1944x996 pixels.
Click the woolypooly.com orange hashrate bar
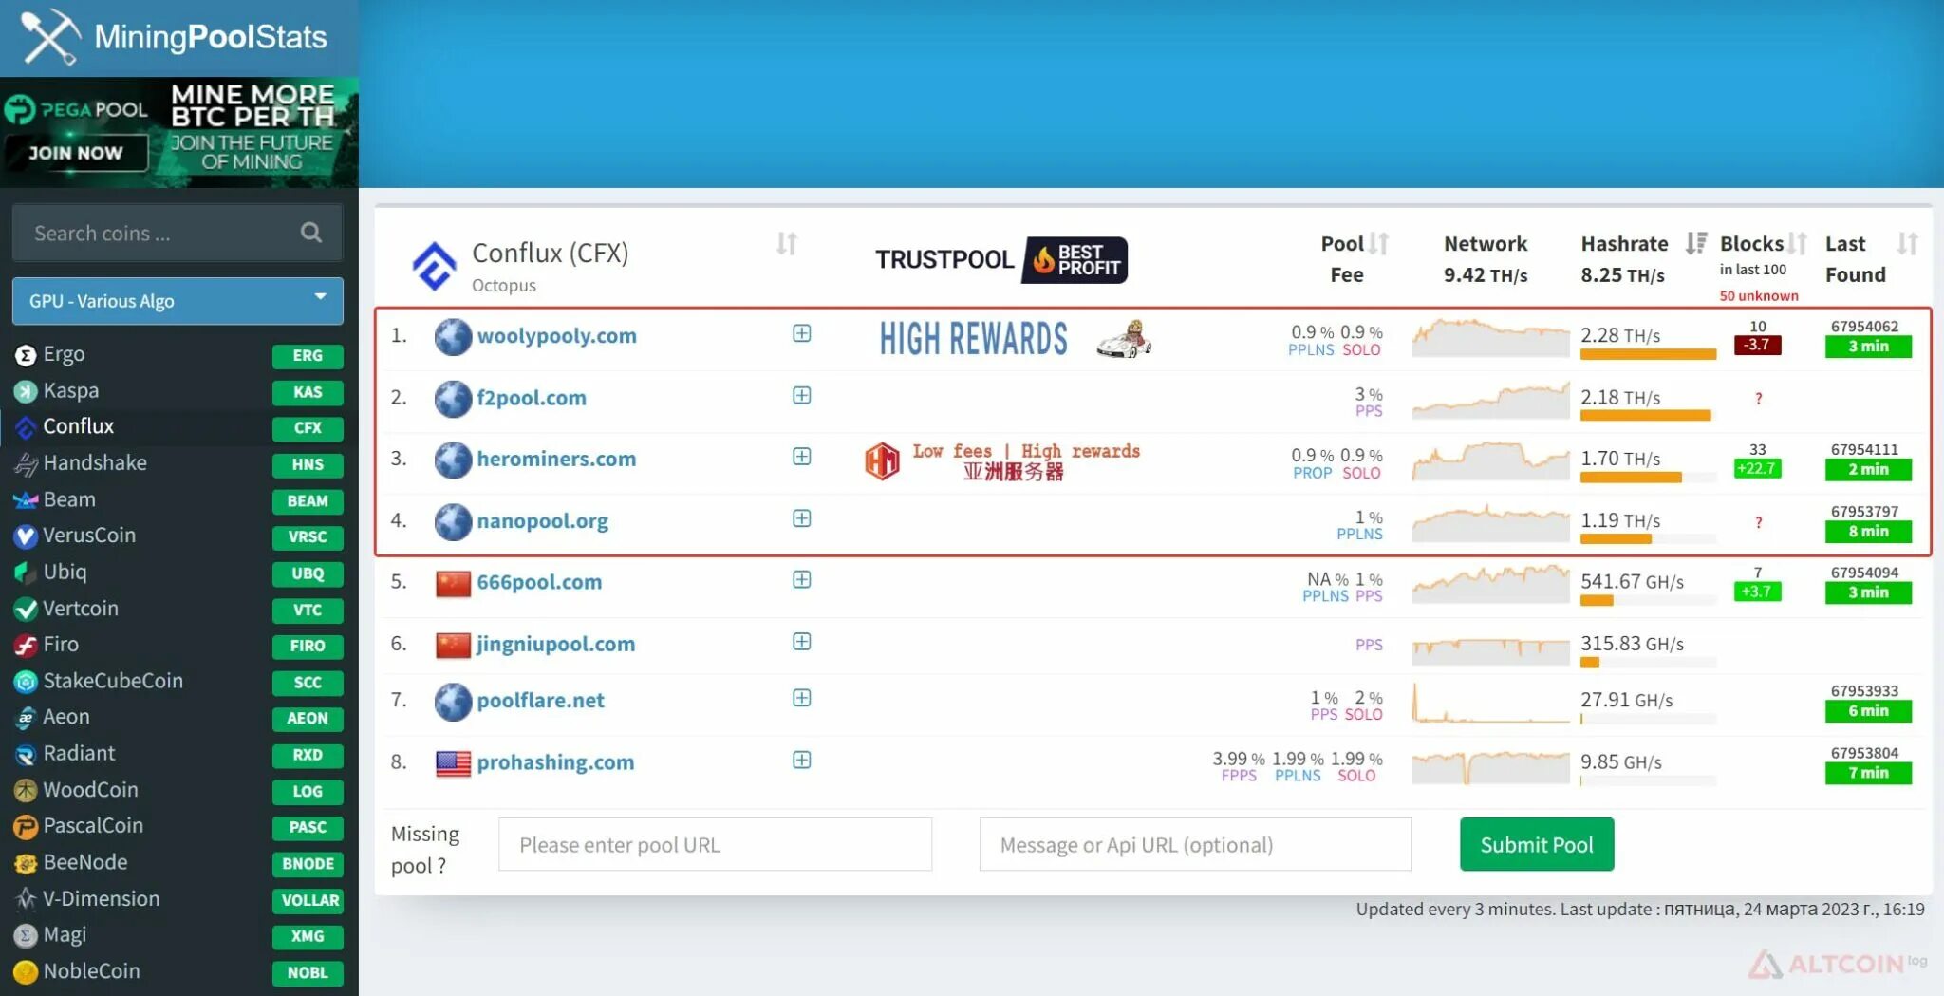1648,355
